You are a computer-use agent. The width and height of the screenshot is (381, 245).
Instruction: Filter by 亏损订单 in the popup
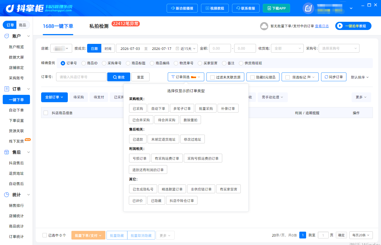pos(139,158)
